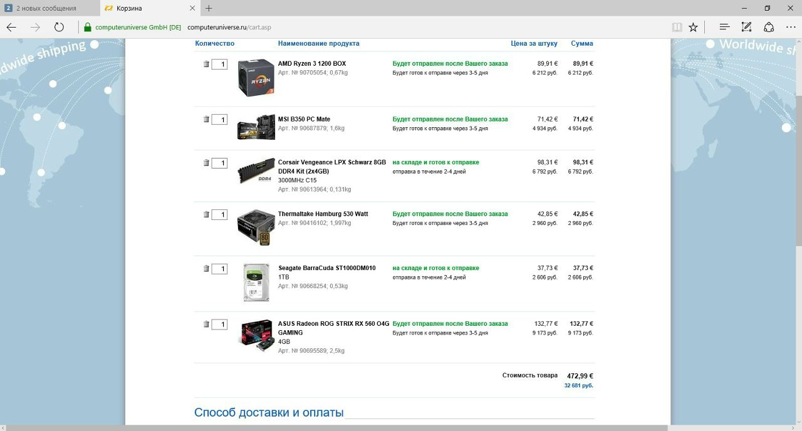Edit quantity field for MSI B350 PC Mate
This screenshot has height=431, width=802.
point(219,120)
